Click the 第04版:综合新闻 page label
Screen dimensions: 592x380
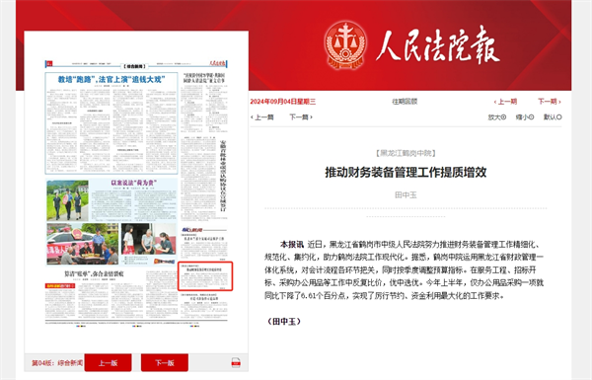57,362
